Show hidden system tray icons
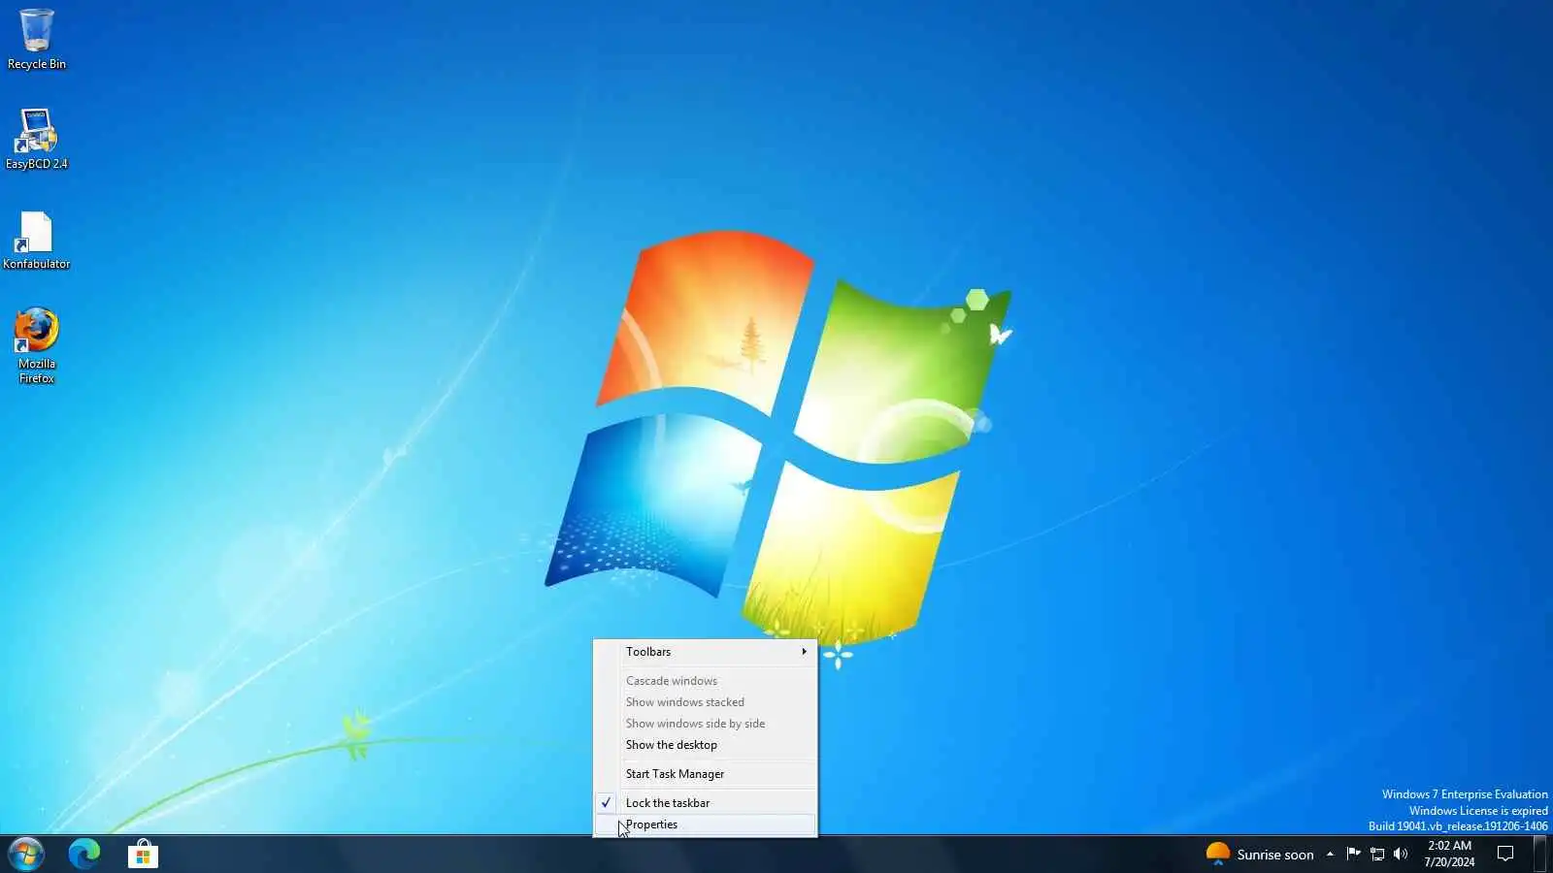Viewport: 1553px width, 873px height. point(1330,854)
